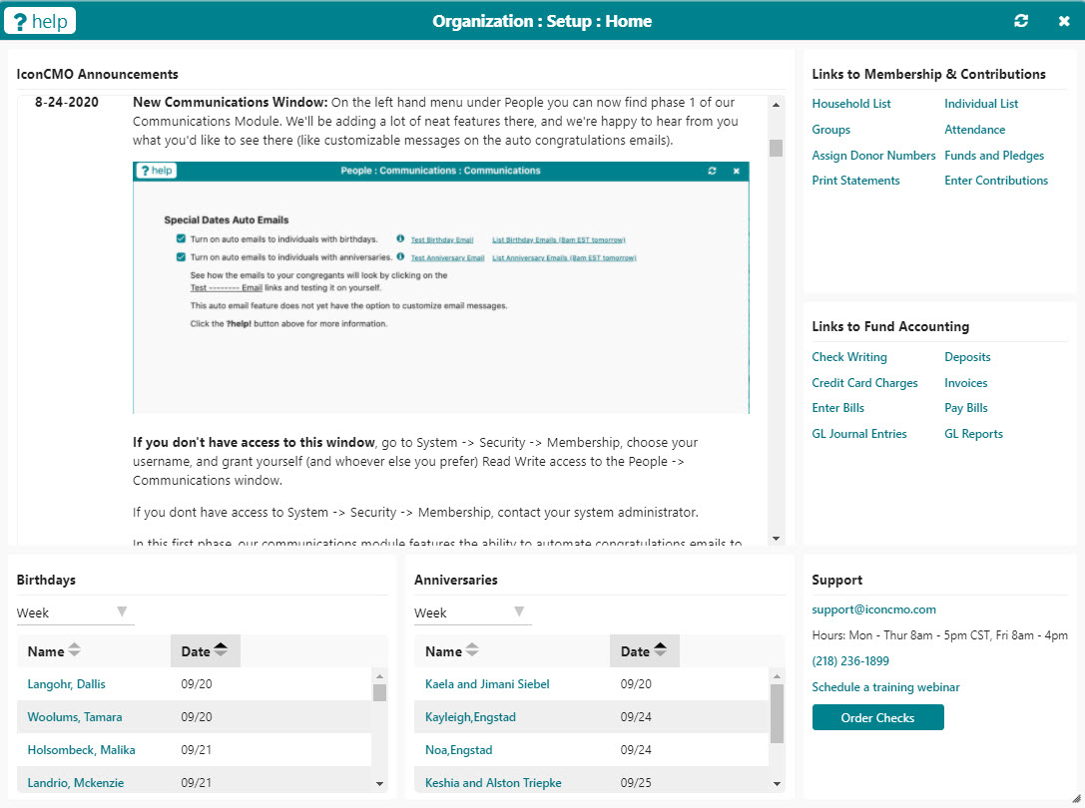Image resolution: width=1085 pixels, height=808 pixels.
Task: Open Funds and Pledges link
Action: 994,156
